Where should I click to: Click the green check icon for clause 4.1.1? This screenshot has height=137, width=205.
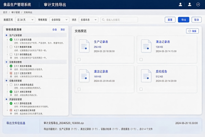[11, 103]
